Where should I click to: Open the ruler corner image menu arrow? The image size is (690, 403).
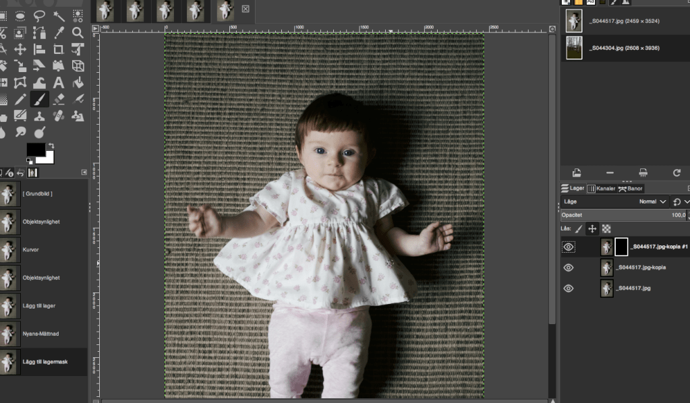[x=95, y=28]
